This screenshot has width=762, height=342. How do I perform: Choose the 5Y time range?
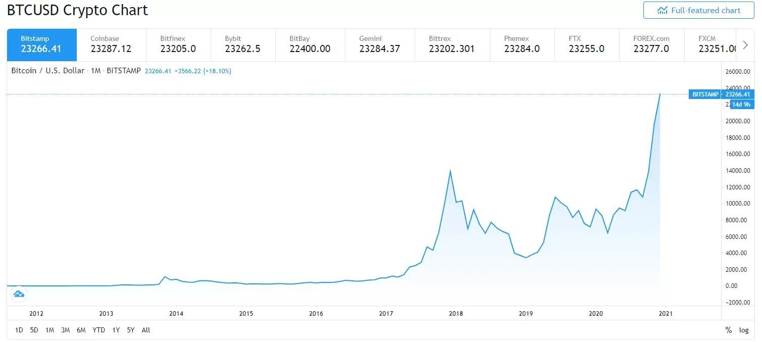tap(130, 330)
